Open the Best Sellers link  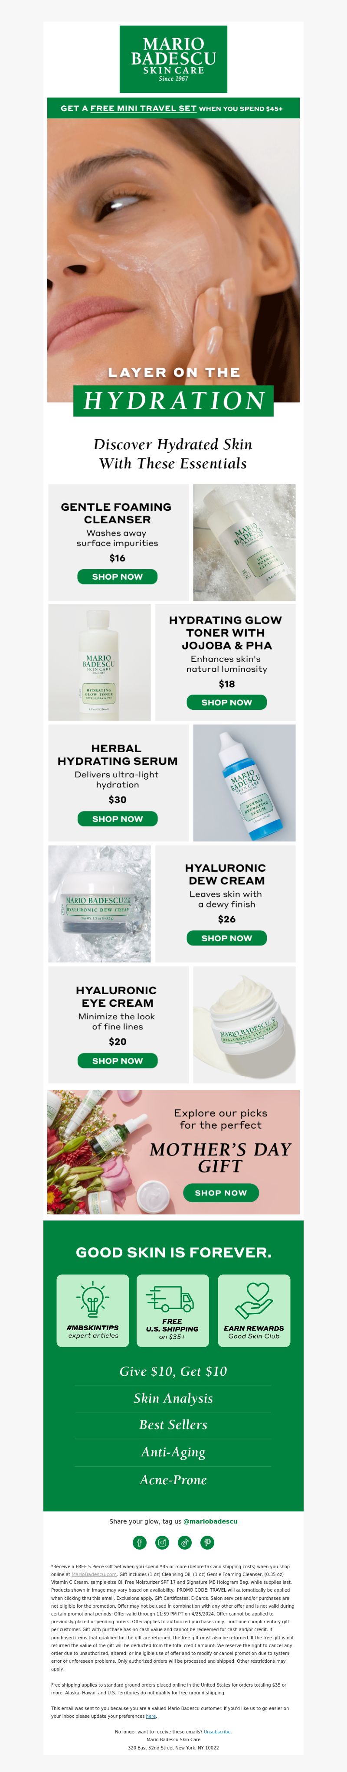(x=173, y=1425)
